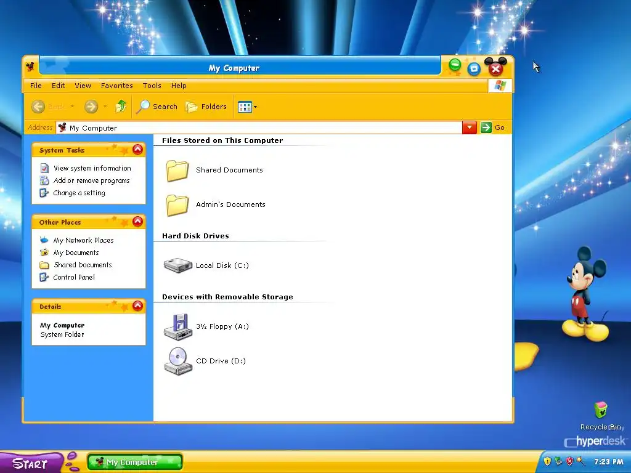Screen dimensions: 631x473
Task: Open the Forward button history dropdown
Action: pos(105,107)
